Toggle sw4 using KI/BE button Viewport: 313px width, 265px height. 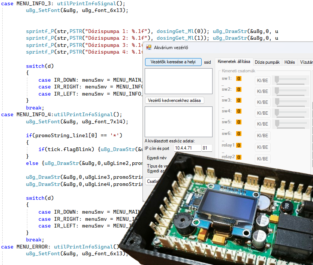[262, 113]
